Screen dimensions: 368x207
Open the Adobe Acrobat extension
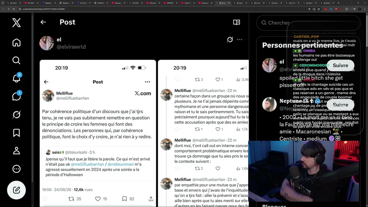coord(326,9)
